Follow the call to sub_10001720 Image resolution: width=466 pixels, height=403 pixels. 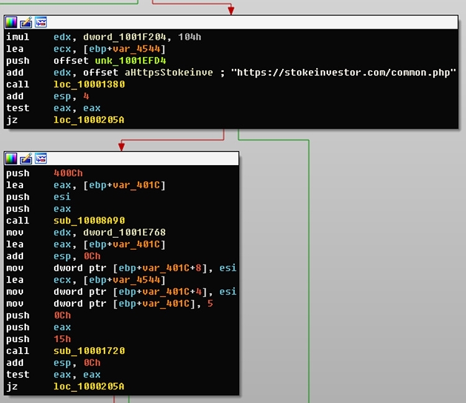[89, 351]
